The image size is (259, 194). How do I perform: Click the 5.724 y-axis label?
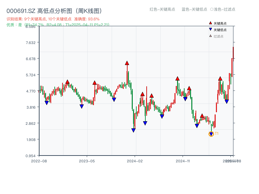point(30,75)
